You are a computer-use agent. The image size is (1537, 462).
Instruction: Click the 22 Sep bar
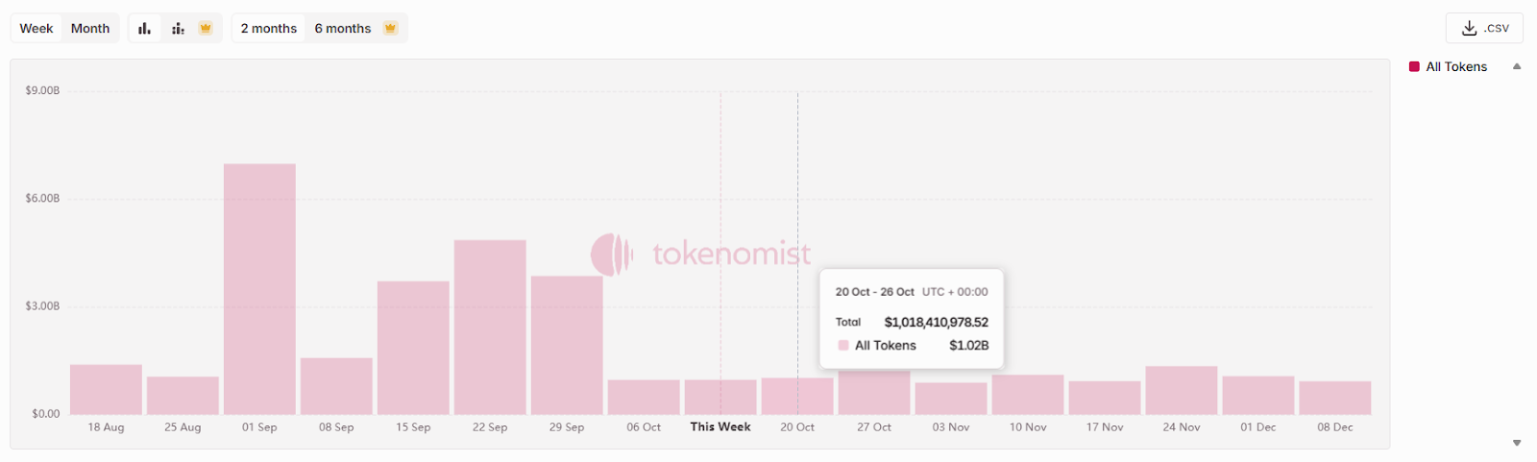490,327
